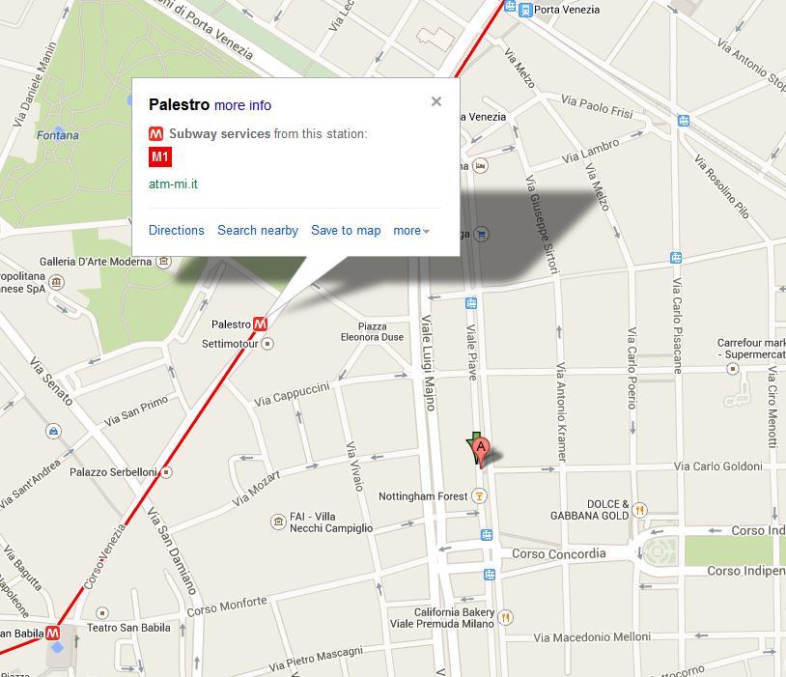
Task: Select the Search nearby option
Action: point(258,230)
